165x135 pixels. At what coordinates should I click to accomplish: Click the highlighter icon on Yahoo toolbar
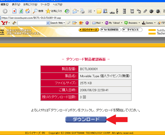point(69,23)
